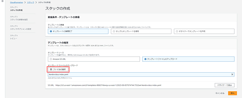Choose テンプレートファイルのアップロード radio option
Image resolution: width=242 pixels, height=98 pixels.
(188, 59)
